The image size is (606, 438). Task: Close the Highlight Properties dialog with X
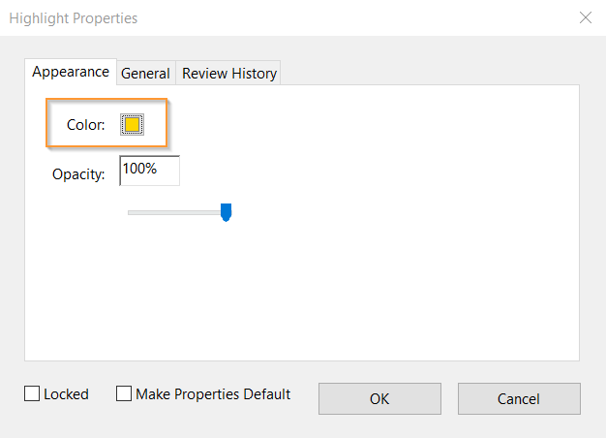(586, 17)
